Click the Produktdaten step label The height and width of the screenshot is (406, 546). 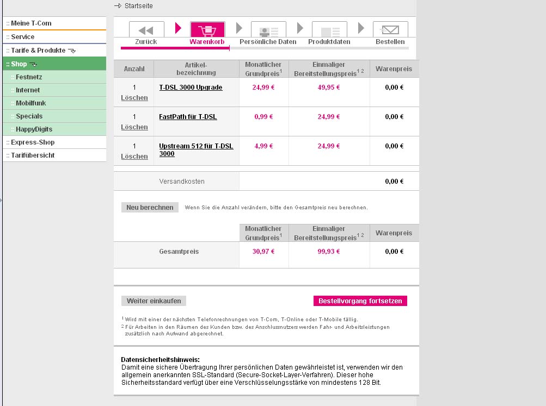tap(329, 42)
